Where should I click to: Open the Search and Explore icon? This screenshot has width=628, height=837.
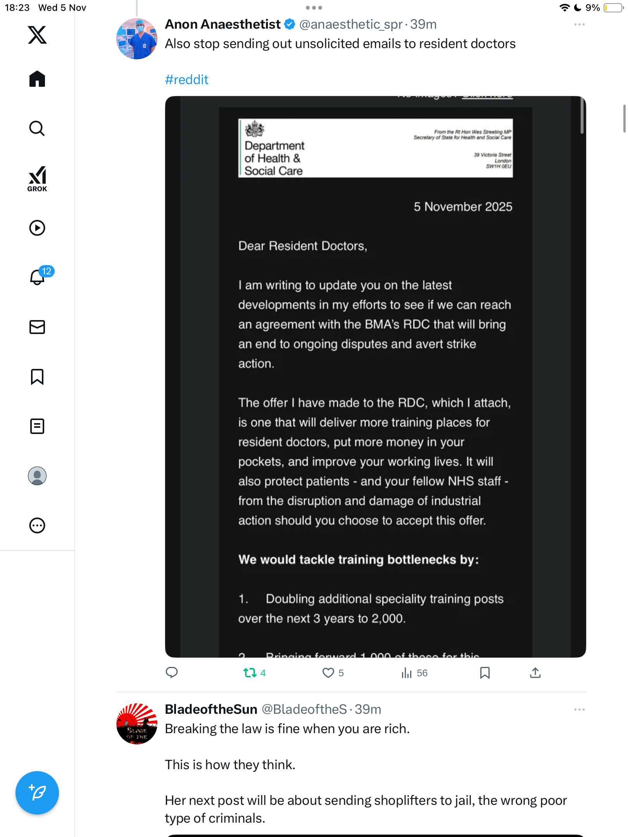tap(37, 128)
